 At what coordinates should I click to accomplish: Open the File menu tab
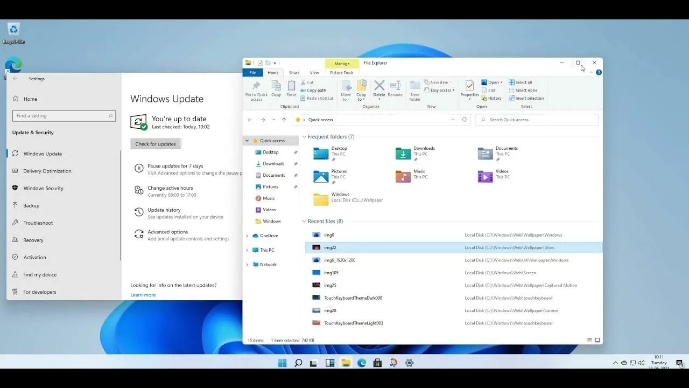252,73
